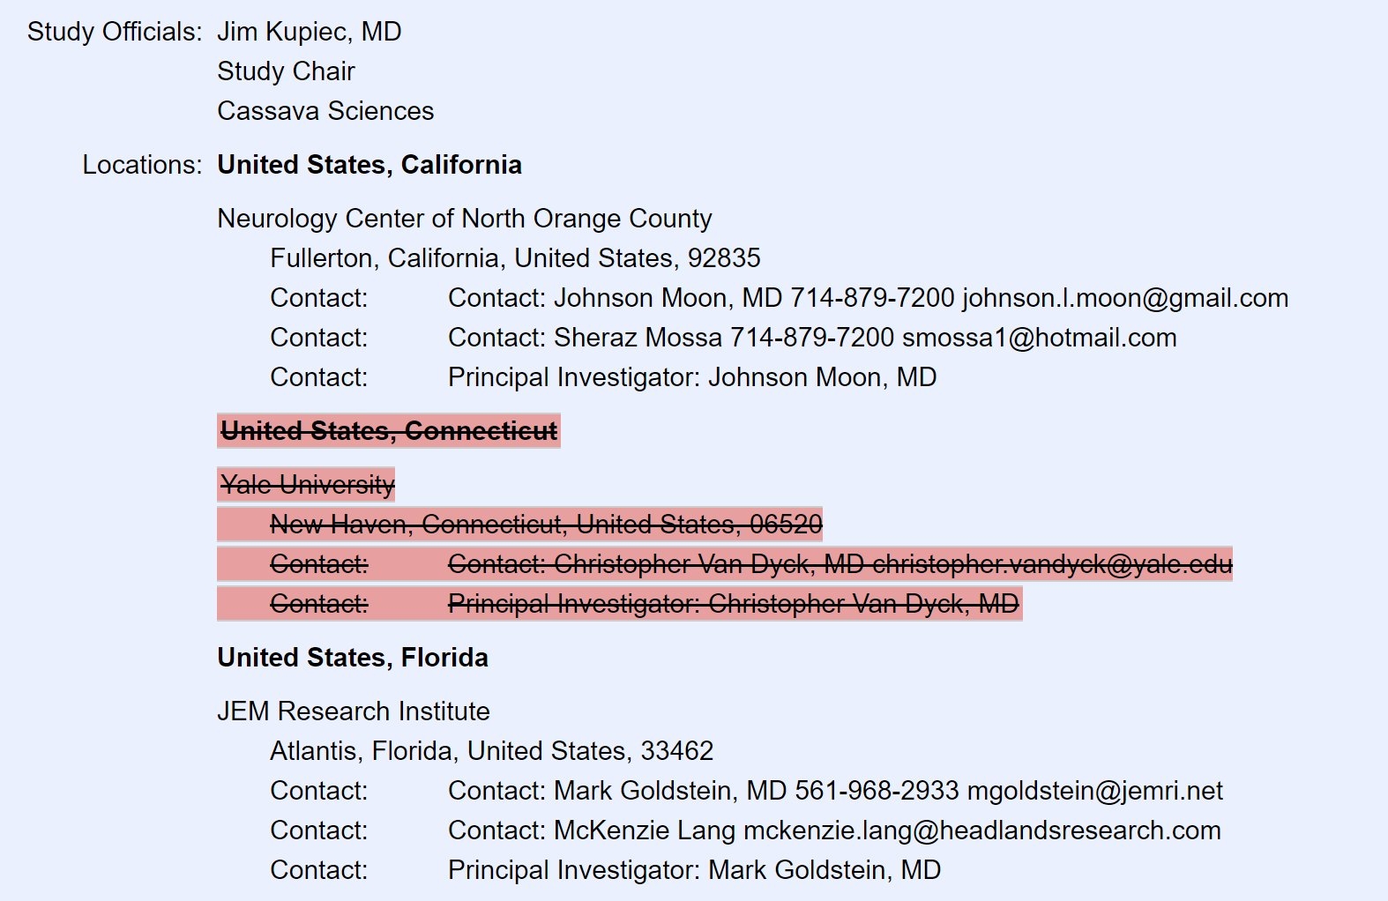Click Neurology Center of North Orange County
Screen dimensions: 1388x901
[464, 219]
